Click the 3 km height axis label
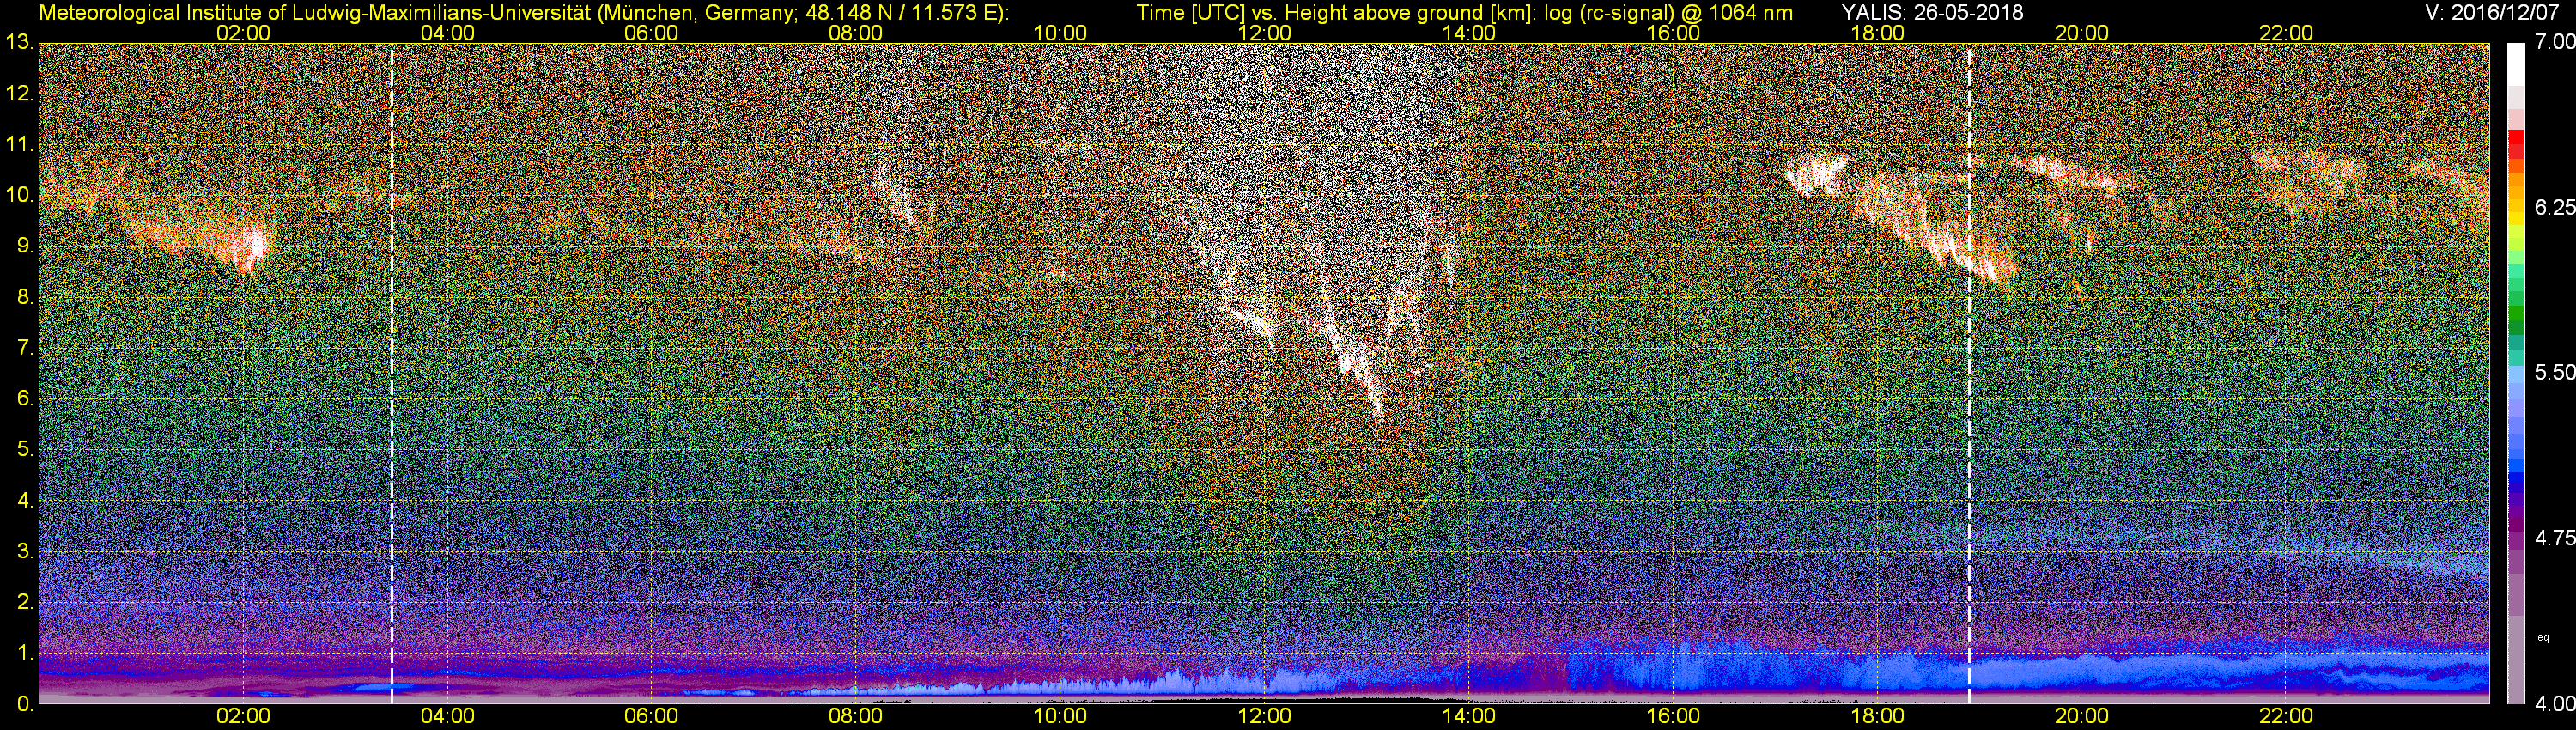 [x=24, y=552]
